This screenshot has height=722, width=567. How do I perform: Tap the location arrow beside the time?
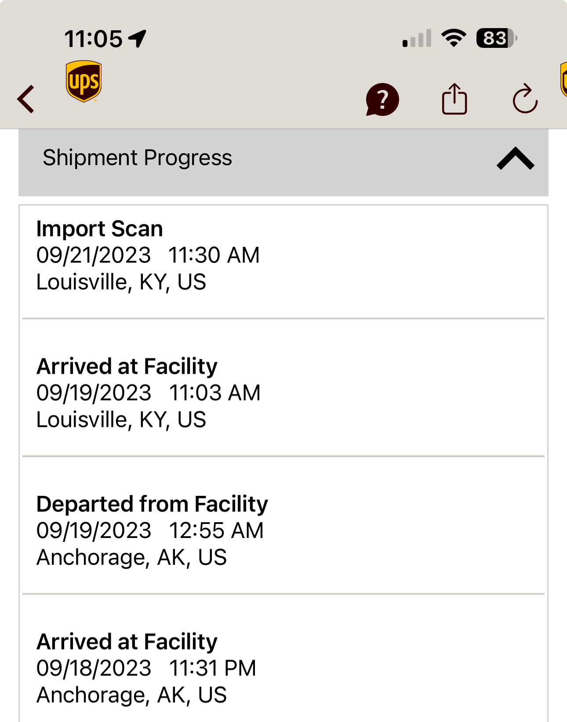tap(137, 39)
